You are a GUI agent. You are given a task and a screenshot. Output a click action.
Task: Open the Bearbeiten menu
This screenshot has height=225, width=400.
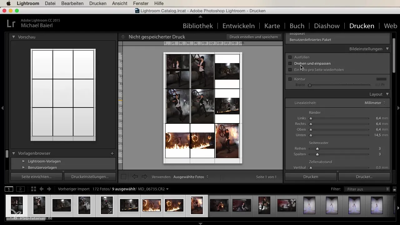[73, 3]
